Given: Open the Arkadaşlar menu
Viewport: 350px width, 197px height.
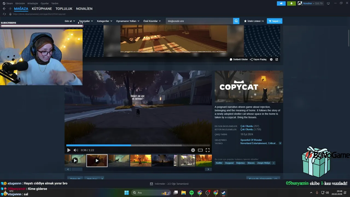Looking at the screenshot, I should pyautogui.click(x=33, y=3).
